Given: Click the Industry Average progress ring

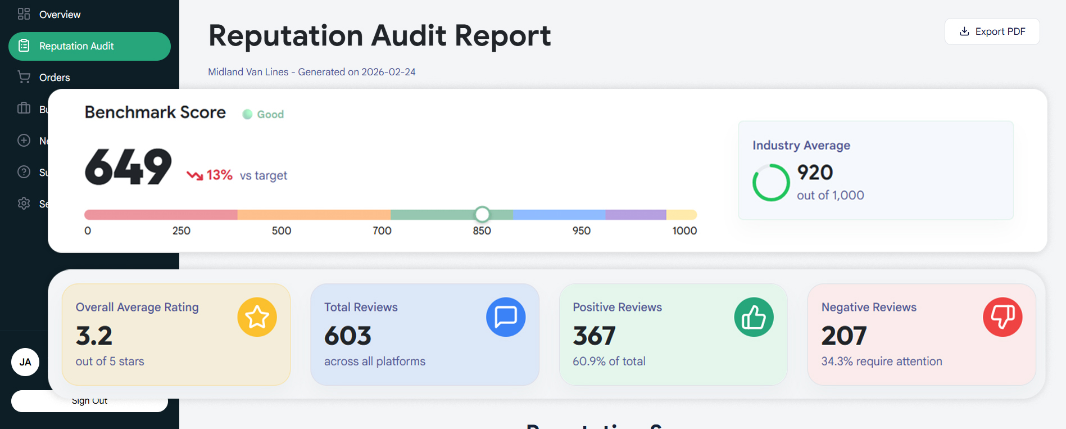Looking at the screenshot, I should pos(771,183).
